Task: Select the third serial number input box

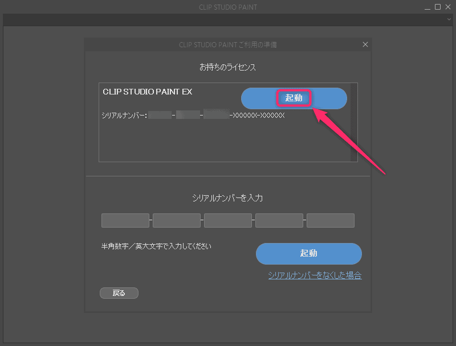Action: click(x=227, y=221)
